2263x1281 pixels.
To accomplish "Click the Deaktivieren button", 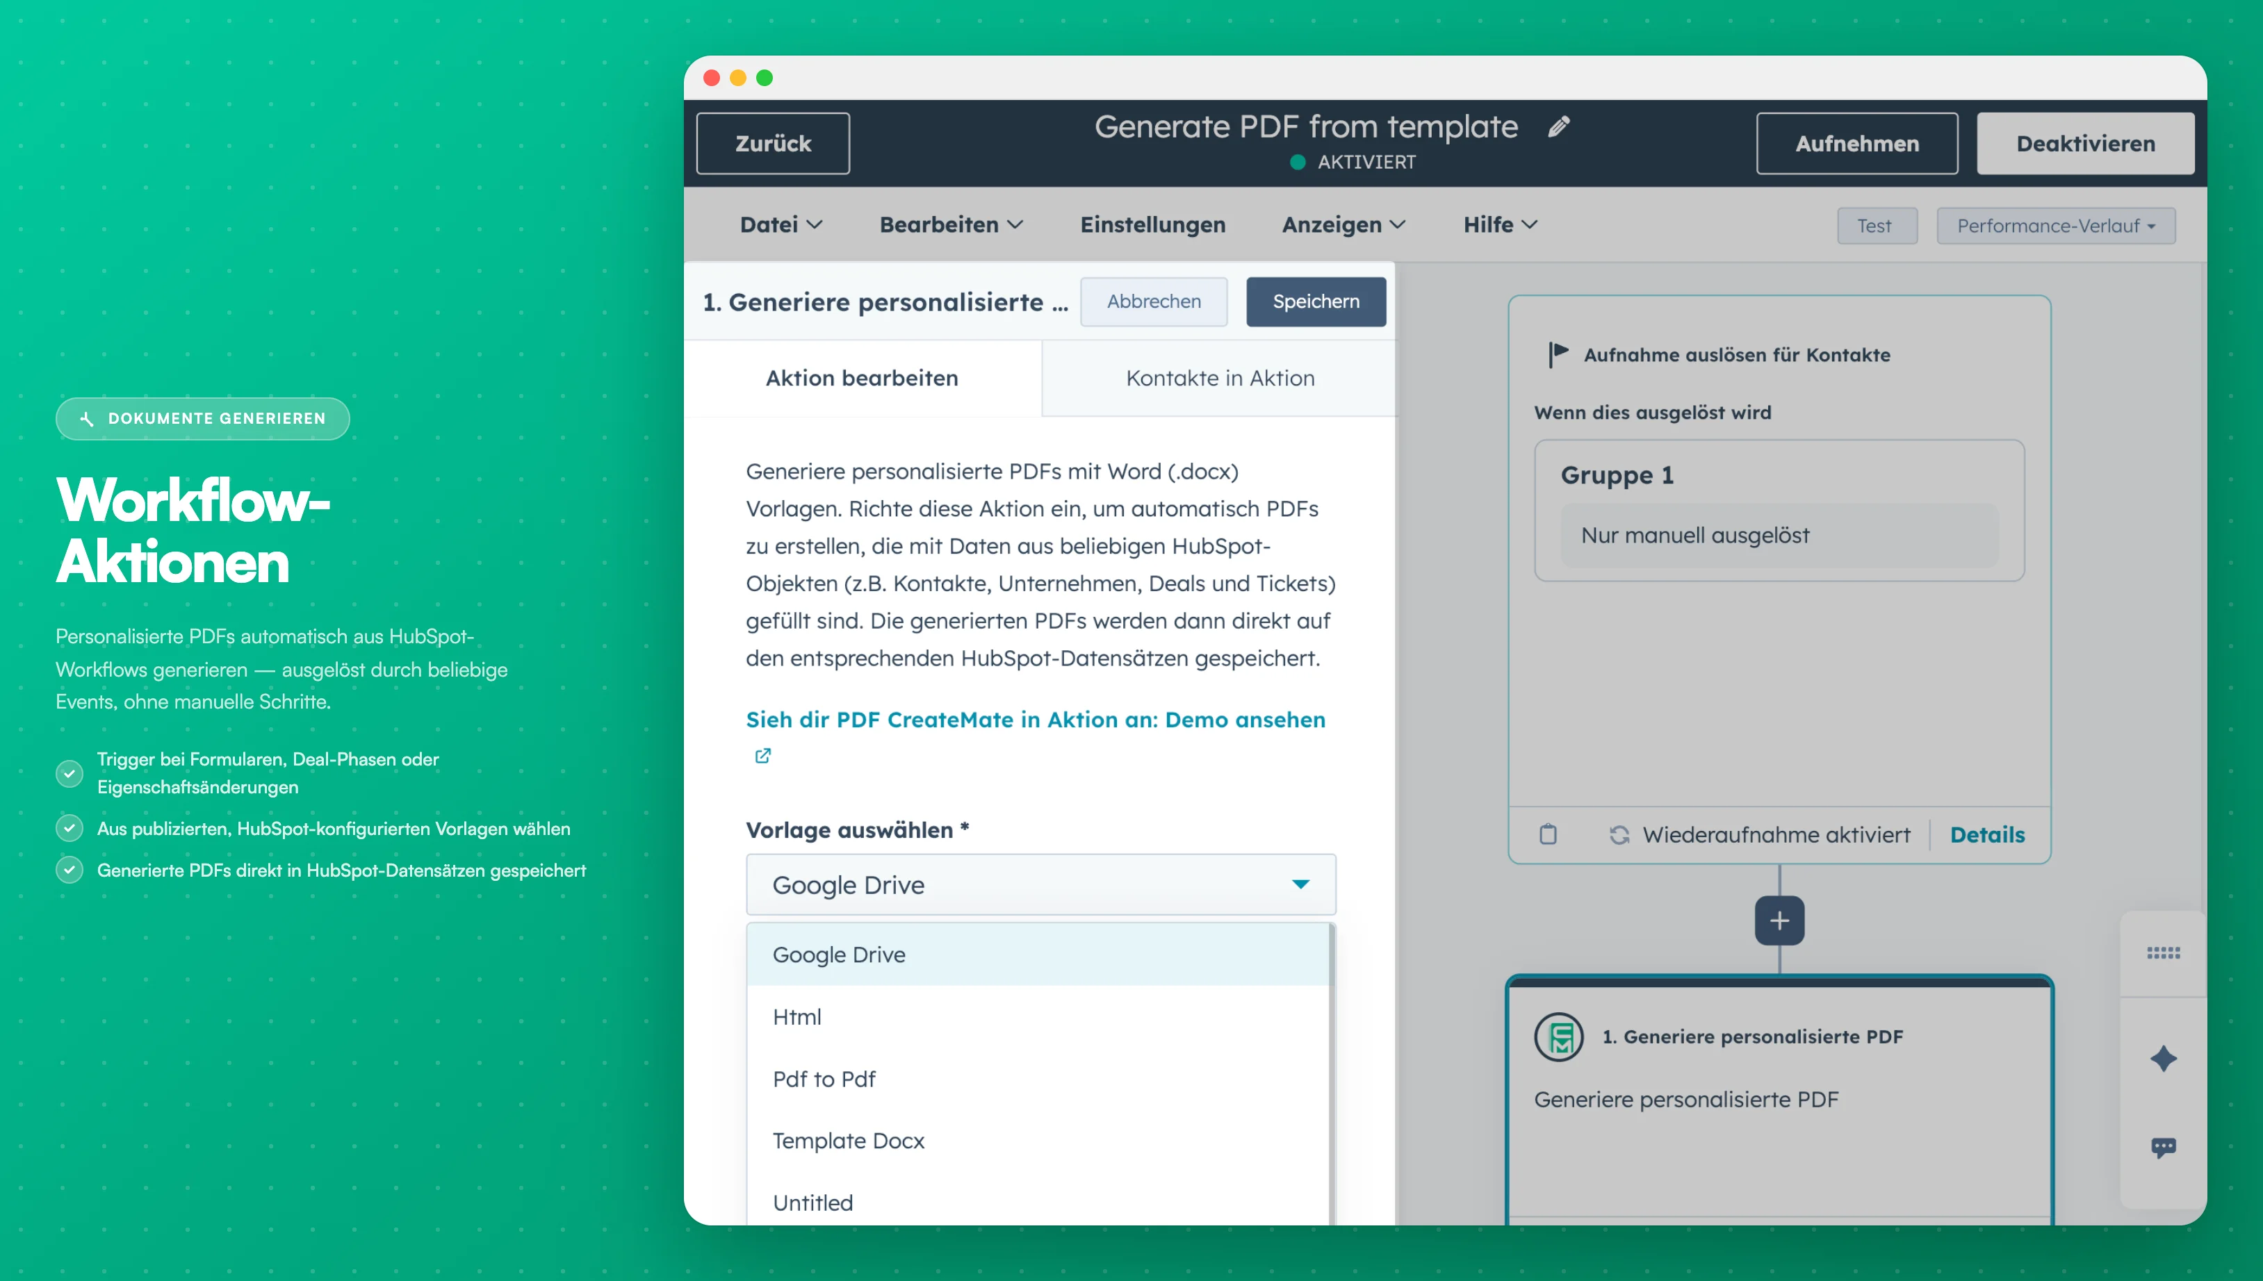I will click(x=2085, y=143).
